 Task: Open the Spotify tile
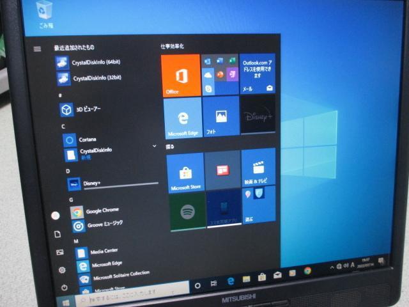(187, 212)
